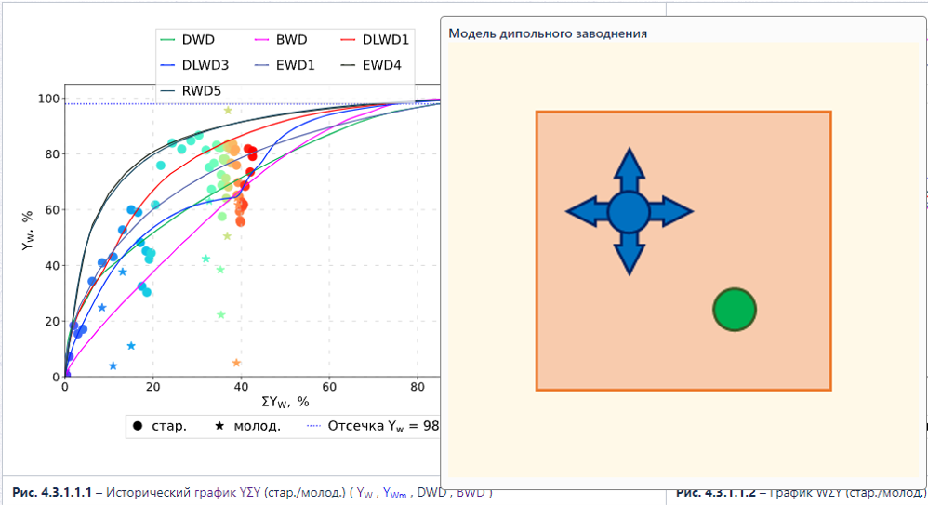Toggle the 'стар.' circle marker legend item
This screenshot has width=928, height=505.
click(160, 426)
